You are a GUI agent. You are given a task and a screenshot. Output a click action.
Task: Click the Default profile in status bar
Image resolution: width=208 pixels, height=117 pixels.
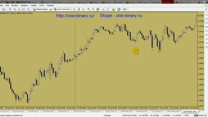[x=108, y=115]
